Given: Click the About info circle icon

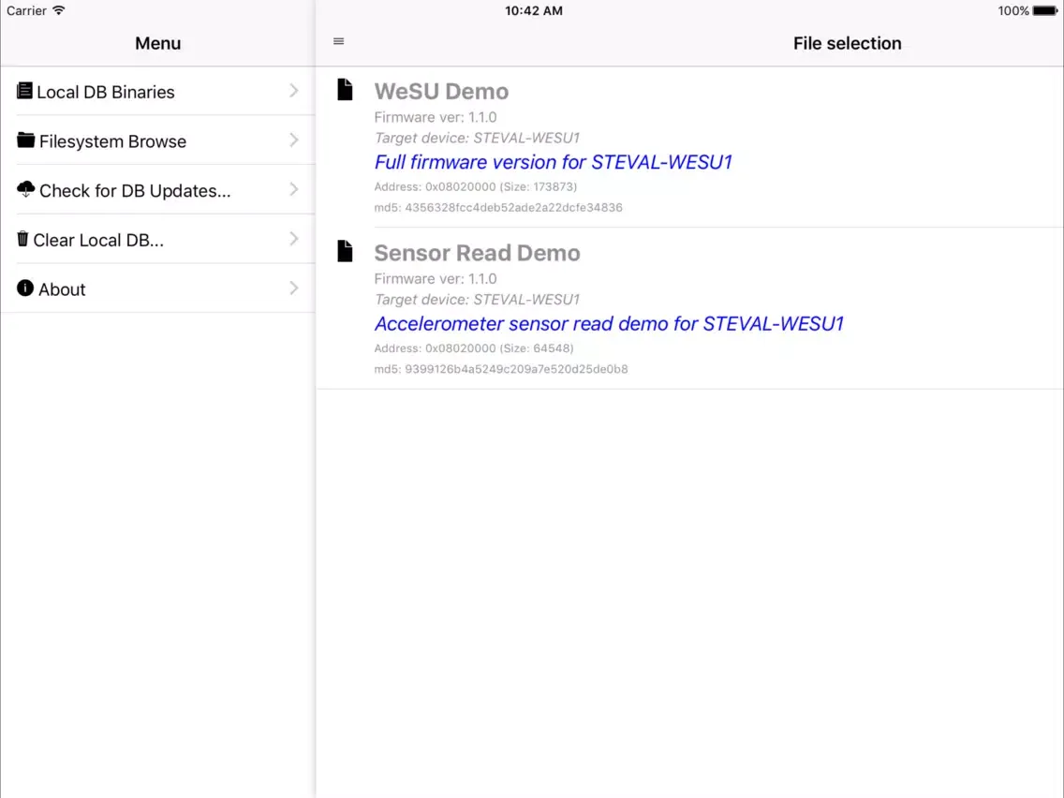Looking at the screenshot, I should pos(25,288).
